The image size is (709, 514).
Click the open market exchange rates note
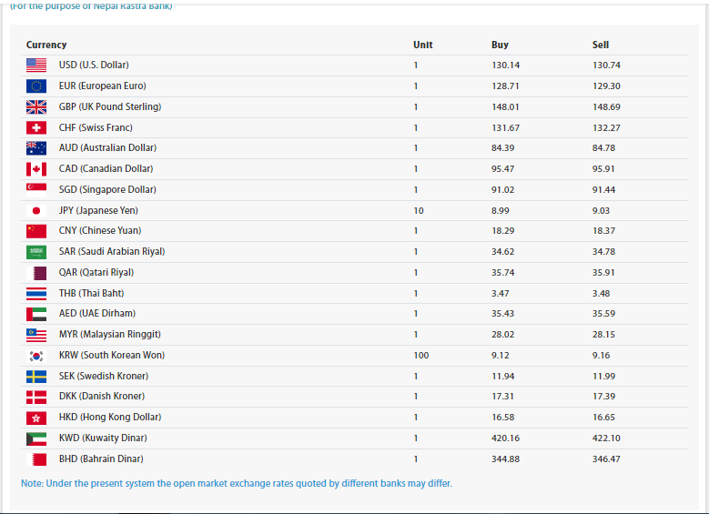coord(237,483)
